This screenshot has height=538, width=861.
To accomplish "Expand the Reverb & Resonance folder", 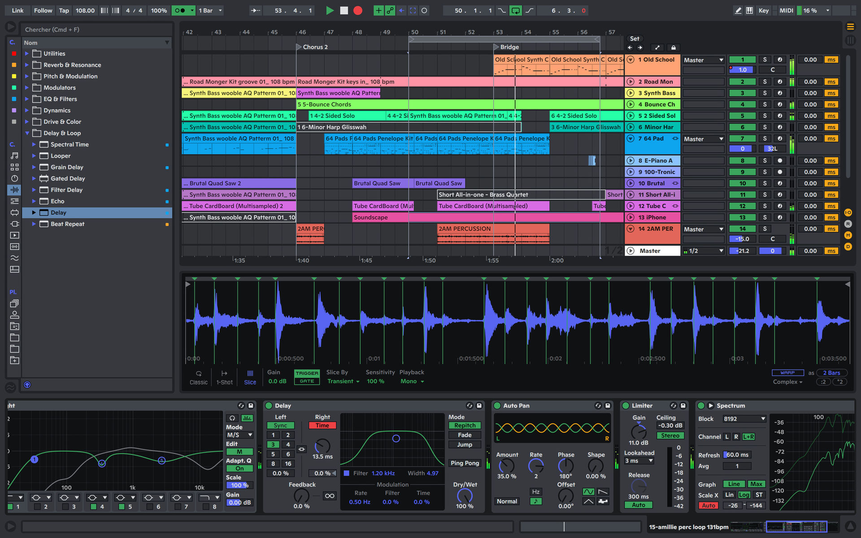I will click(x=27, y=65).
